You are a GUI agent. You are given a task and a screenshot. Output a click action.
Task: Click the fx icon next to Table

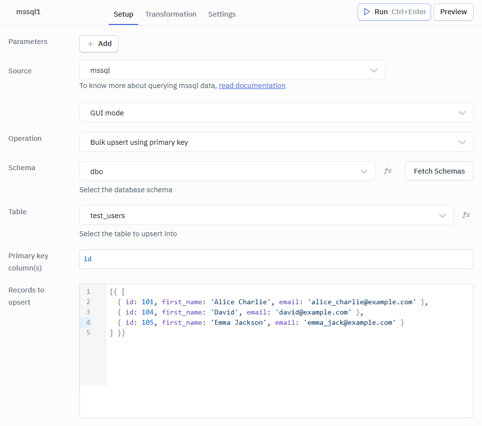[466, 215]
